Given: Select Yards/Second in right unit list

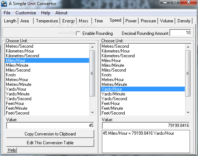Looking at the screenshot, I should click(143, 99).
